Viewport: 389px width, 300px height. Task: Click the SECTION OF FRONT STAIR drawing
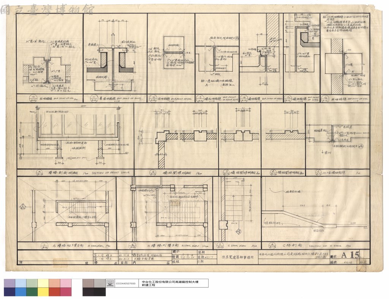75,136
